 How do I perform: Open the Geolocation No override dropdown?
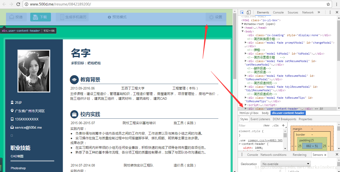click(286, 164)
